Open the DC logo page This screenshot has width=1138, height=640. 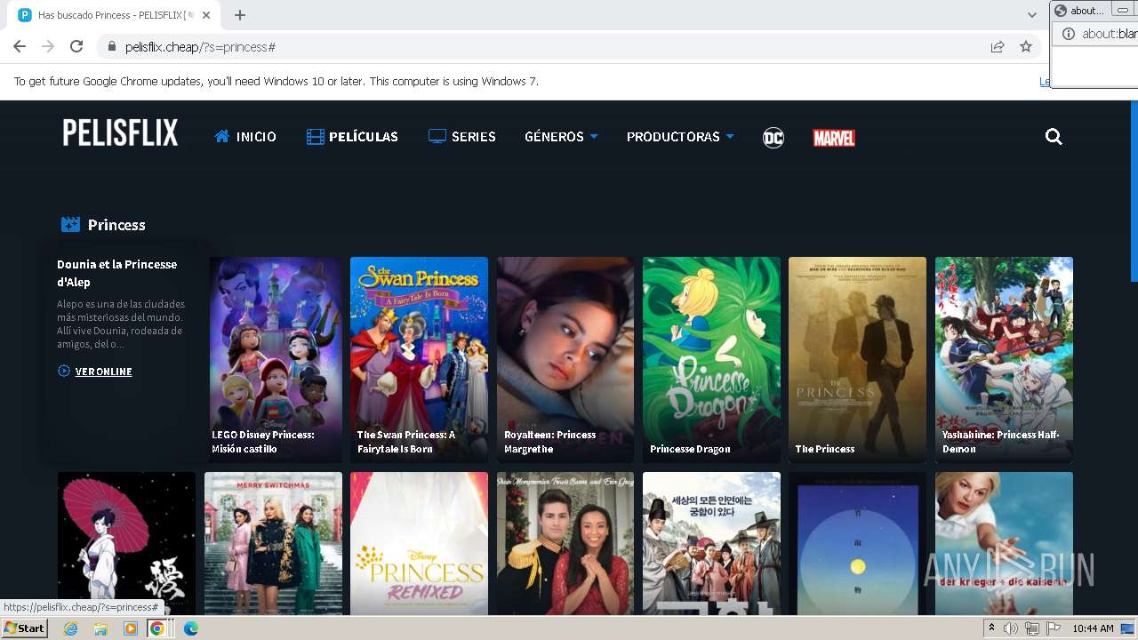(773, 137)
